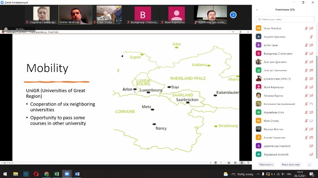Select participant Зинаида Бурова row

(x=285, y=96)
